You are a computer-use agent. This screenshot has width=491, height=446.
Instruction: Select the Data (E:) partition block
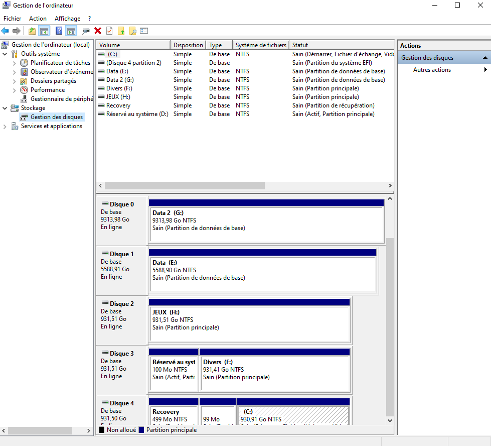tap(263, 271)
